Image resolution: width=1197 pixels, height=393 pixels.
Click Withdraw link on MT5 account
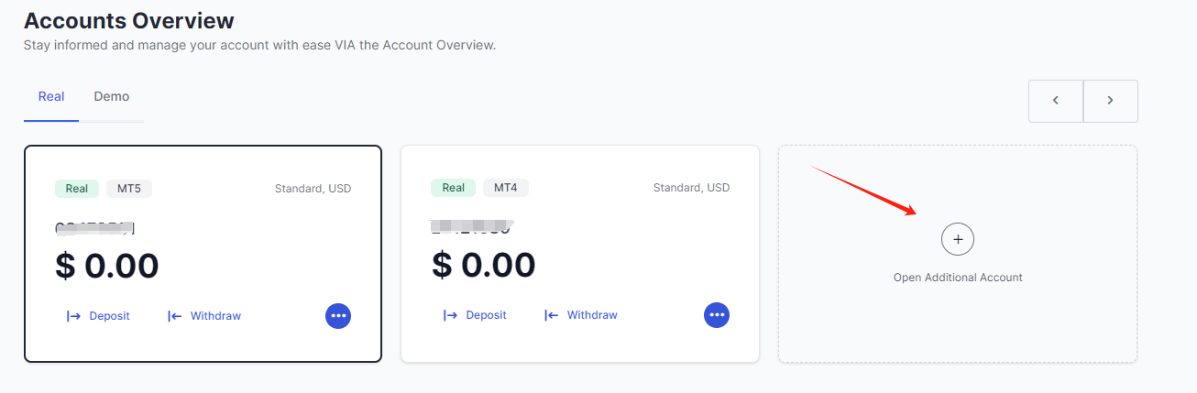coord(215,316)
